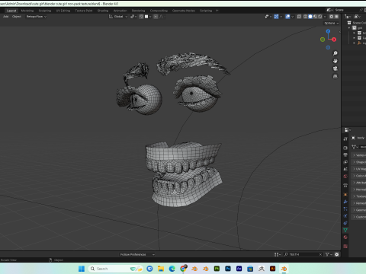The height and width of the screenshot is (274, 366).
Task: Open the Photoshop app from the taskbar
Action: coord(228,269)
